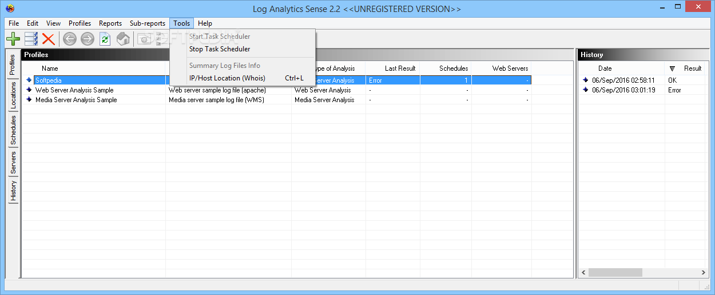The image size is (715, 295).
Task: Click the home icon in toolbar
Action: coord(123,39)
